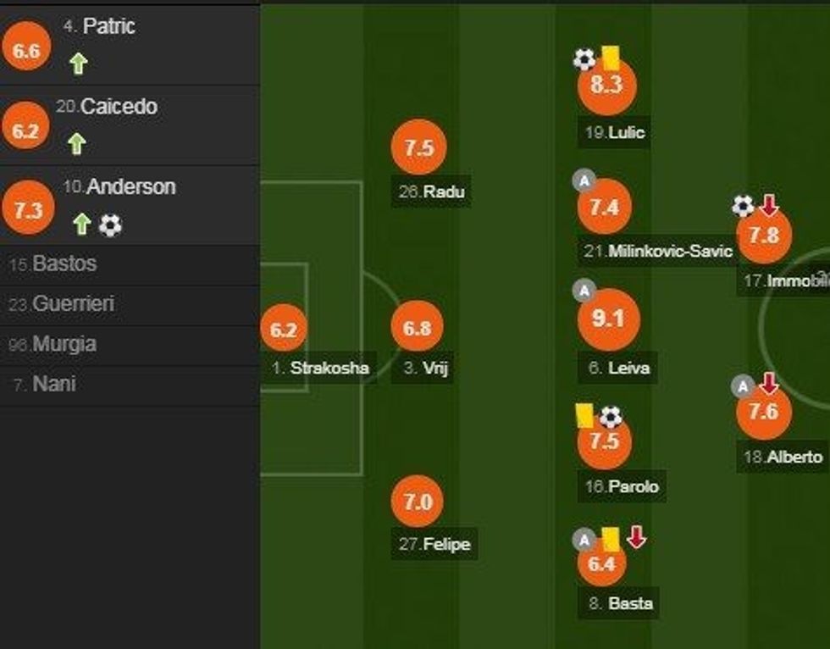Click the red sub-off arrow above Basta
Screen dimensions: 830x649
(636, 536)
